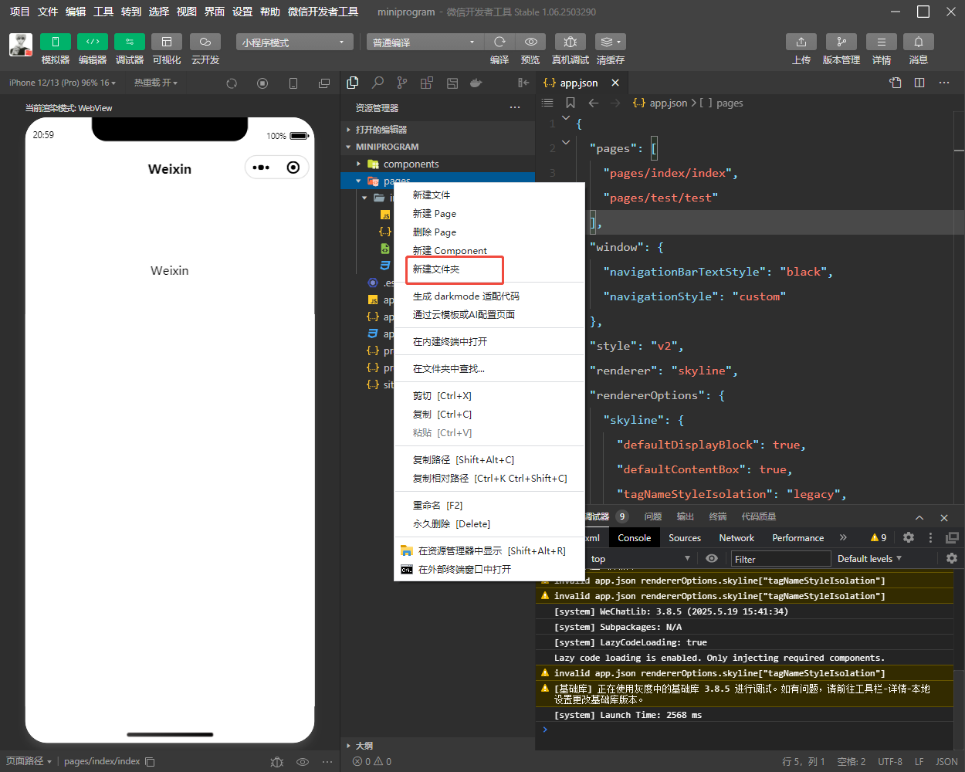The width and height of the screenshot is (965, 772).
Task: Open the 资源管理器 more options ellipsis
Action: 515,108
